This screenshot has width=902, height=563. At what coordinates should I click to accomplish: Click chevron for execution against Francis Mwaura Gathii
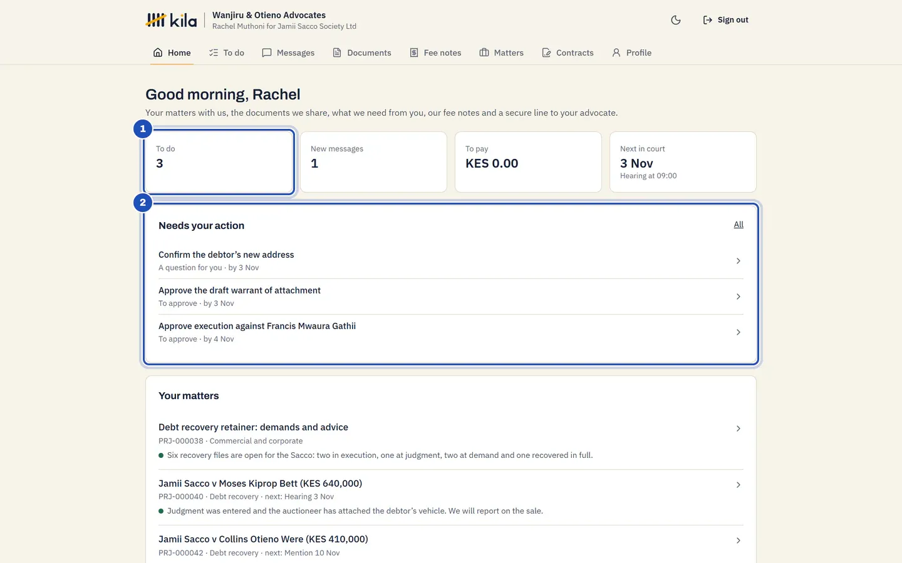[x=739, y=332]
